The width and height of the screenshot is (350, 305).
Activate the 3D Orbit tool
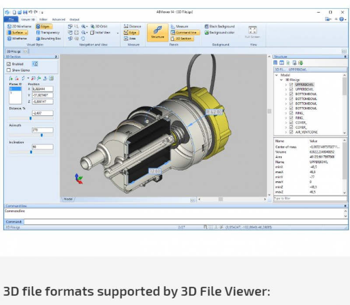99,26
